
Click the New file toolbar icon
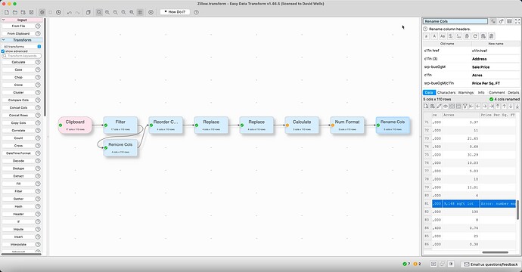(x=7, y=12)
